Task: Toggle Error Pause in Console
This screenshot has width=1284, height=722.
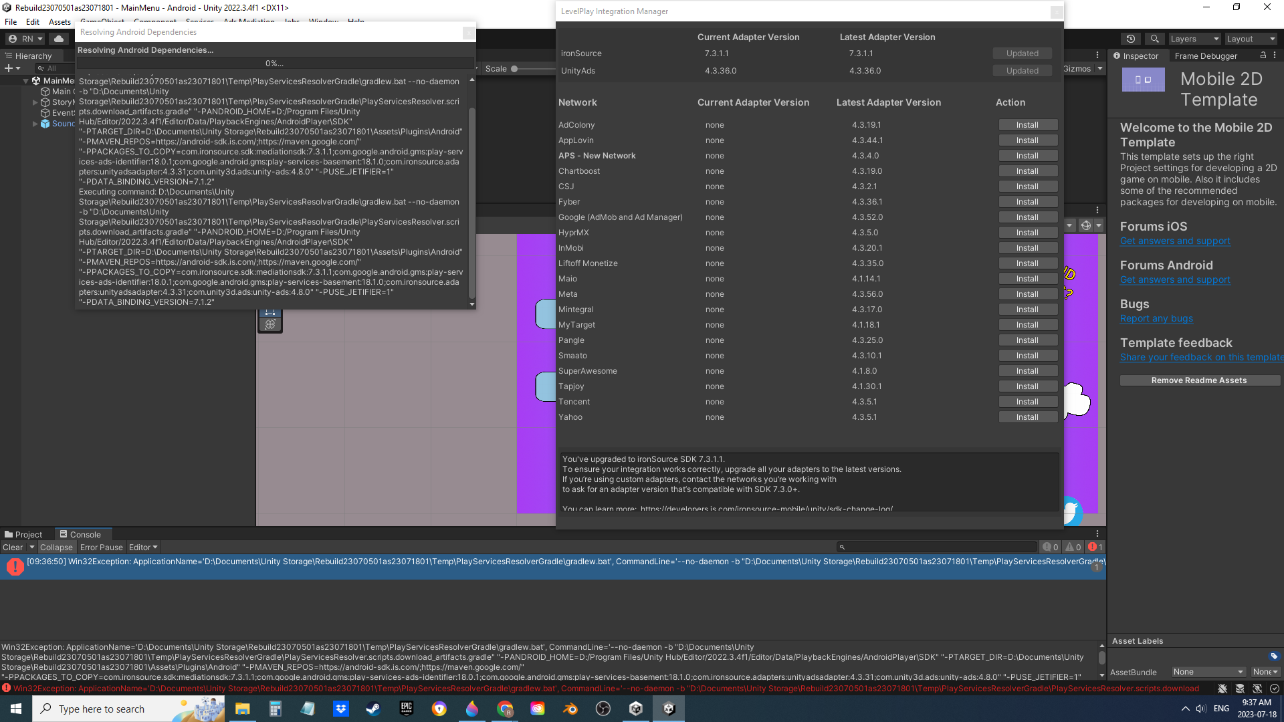Action: coord(102,547)
